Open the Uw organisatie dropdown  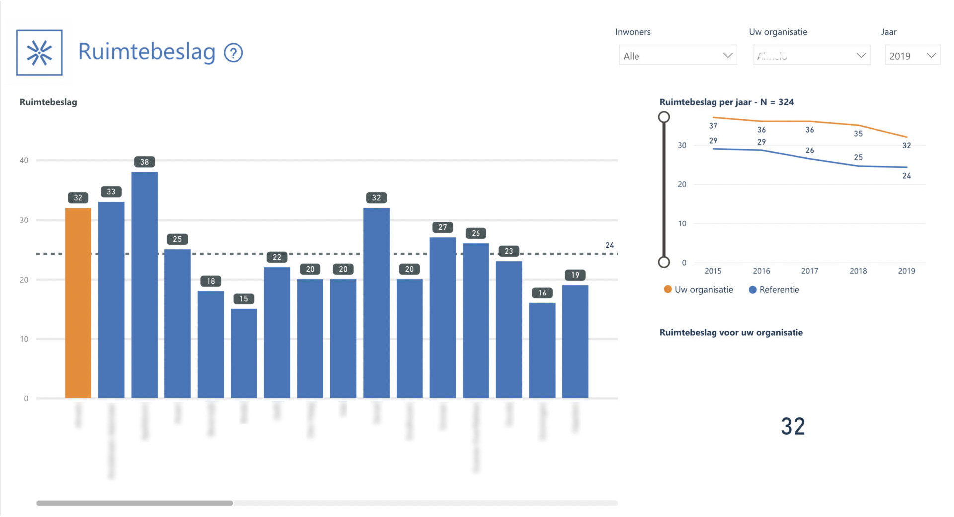[x=811, y=56]
